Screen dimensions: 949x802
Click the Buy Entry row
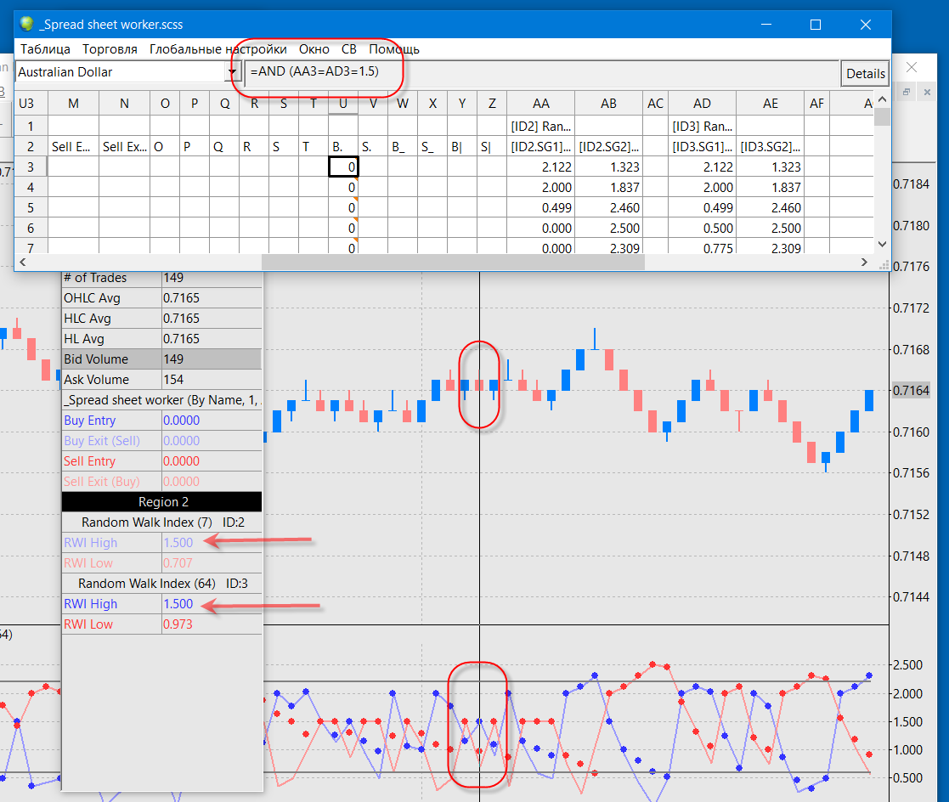tap(161, 420)
